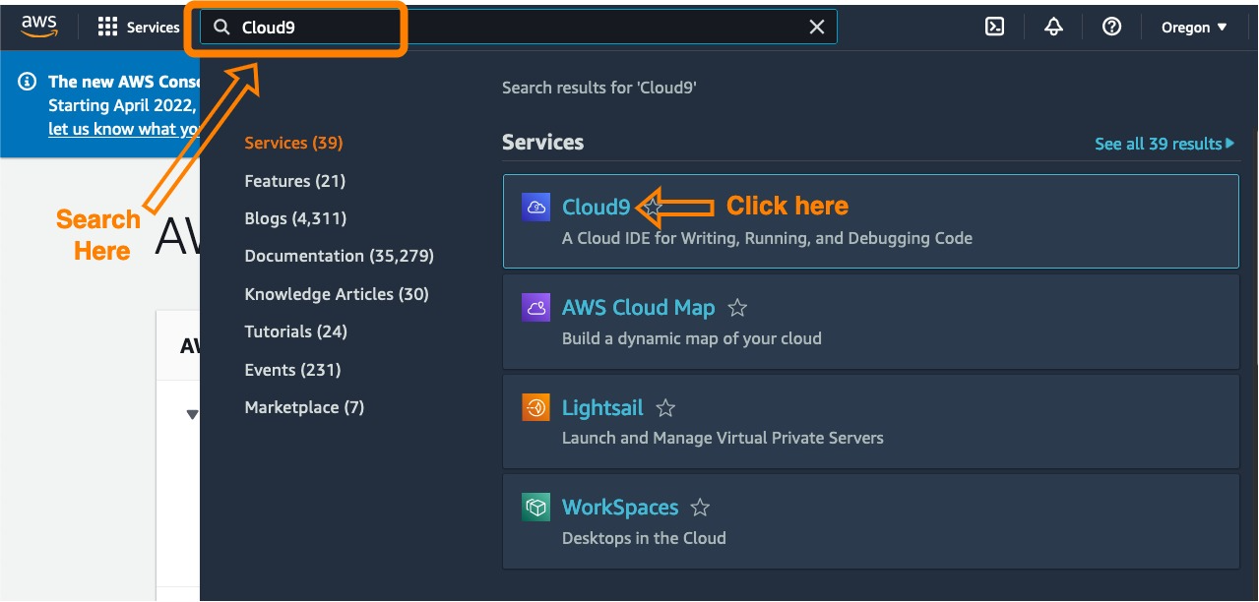Select Features (21) result category
1259x602 pixels.
coord(295,181)
